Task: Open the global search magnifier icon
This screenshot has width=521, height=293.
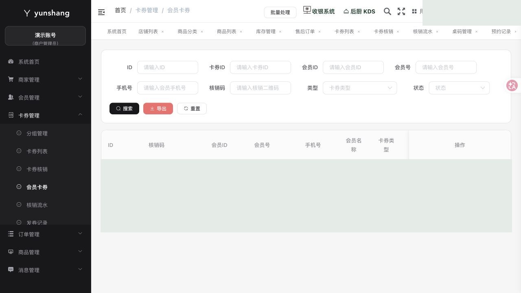Action: (x=387, y=11)
